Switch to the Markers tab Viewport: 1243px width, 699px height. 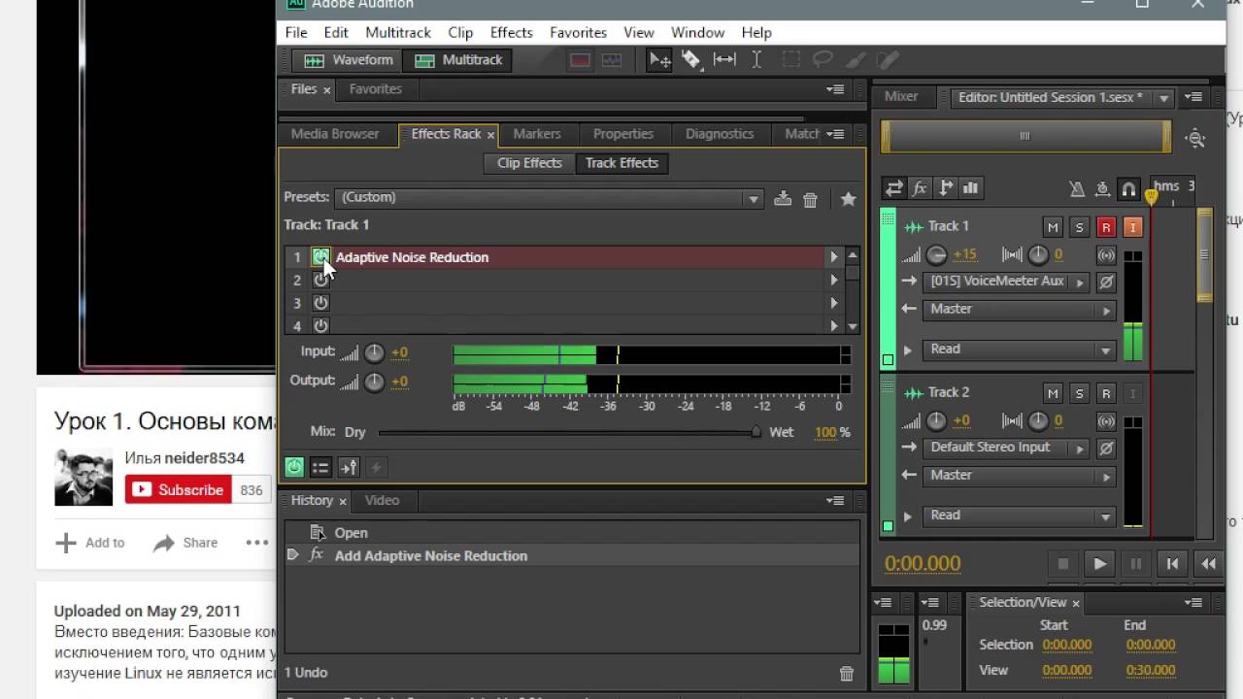click(x=537, y=134)
